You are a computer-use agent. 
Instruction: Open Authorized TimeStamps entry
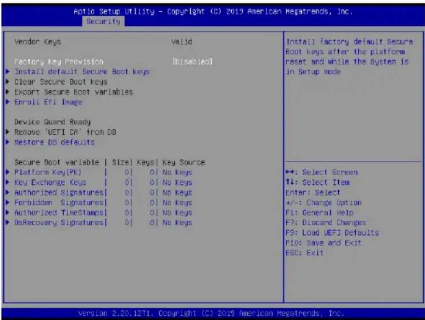59,213
